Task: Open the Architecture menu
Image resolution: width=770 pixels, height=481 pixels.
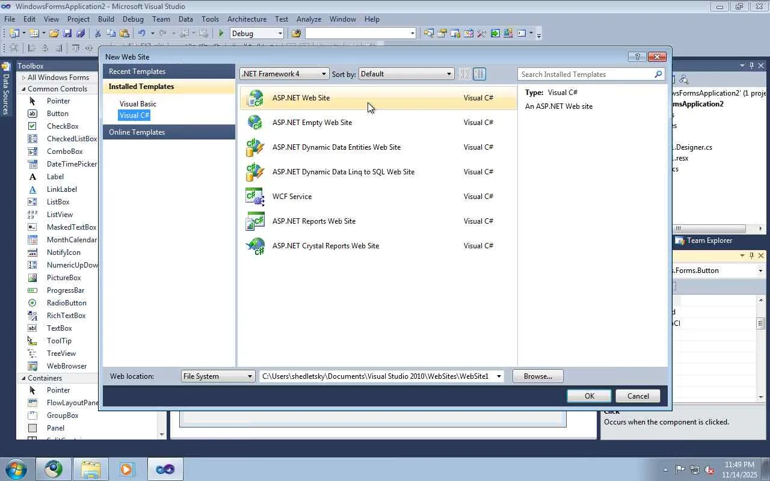Action: pos(247,19)
